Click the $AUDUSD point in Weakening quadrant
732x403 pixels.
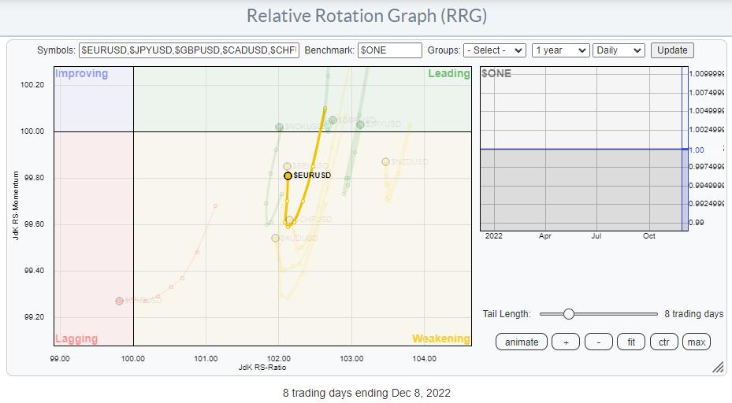pyautogui.click(x=275, y=238)
